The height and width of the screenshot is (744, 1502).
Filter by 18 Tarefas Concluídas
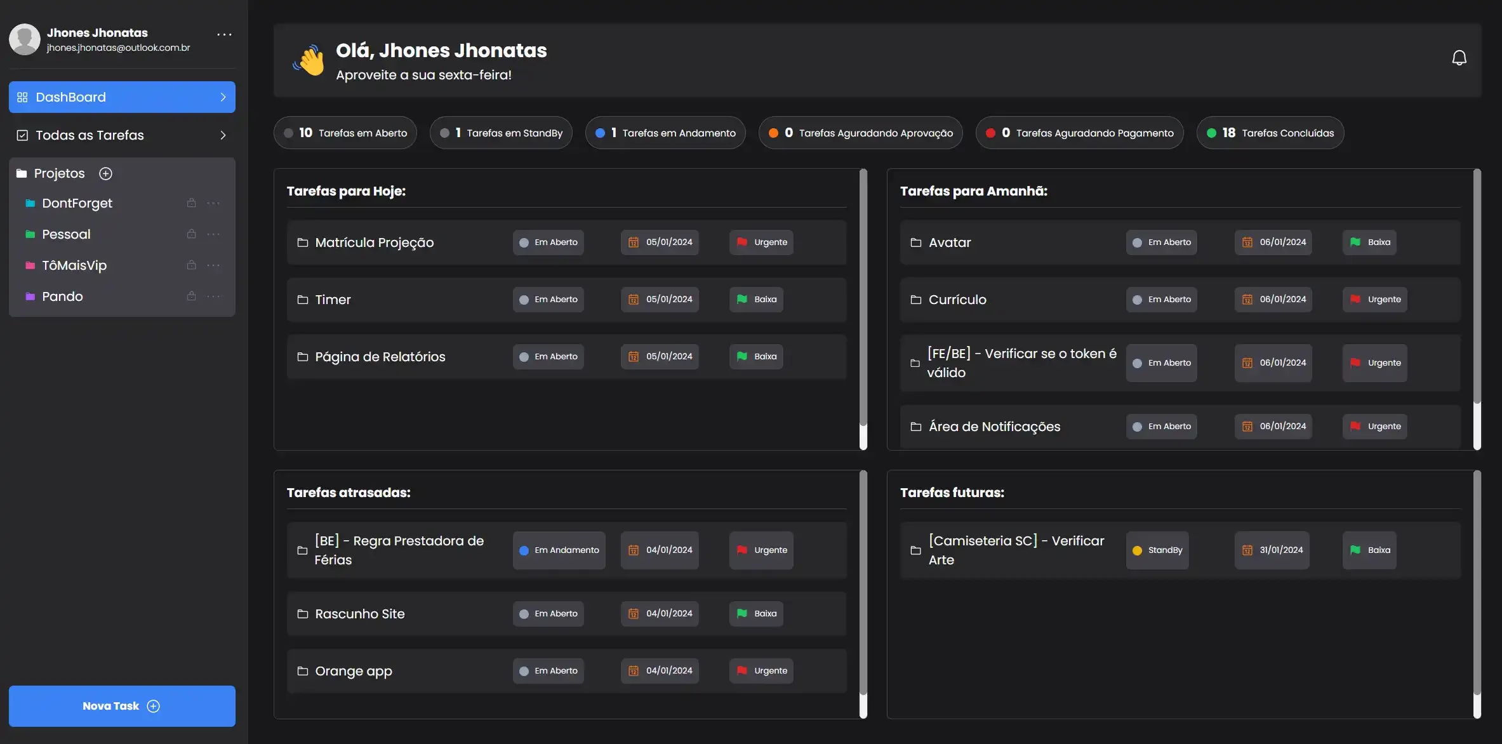click(1270, 133)
